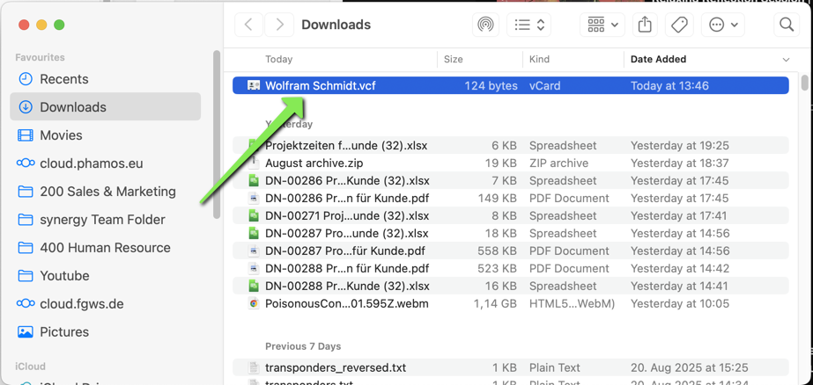Expand the More actions ellipsis menu
This screenshot has height=385, width=813.
click(x=723, y=25)
